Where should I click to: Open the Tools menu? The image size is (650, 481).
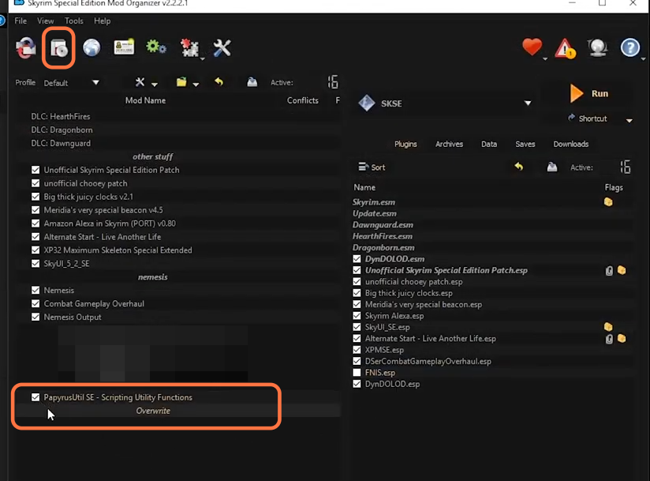point(74,21)
